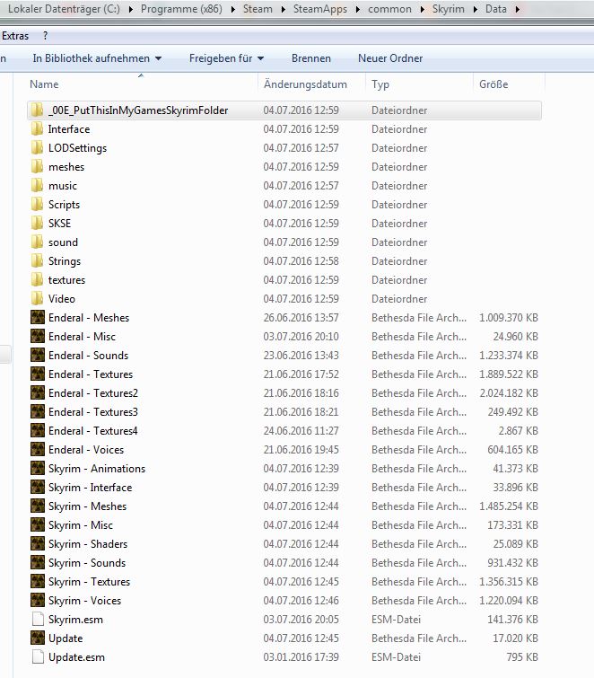Click the Skyrim - Animations archive icon

point(38,468)
